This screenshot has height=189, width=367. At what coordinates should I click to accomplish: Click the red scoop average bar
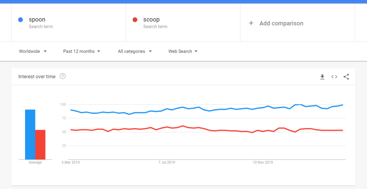click(40, 145)
